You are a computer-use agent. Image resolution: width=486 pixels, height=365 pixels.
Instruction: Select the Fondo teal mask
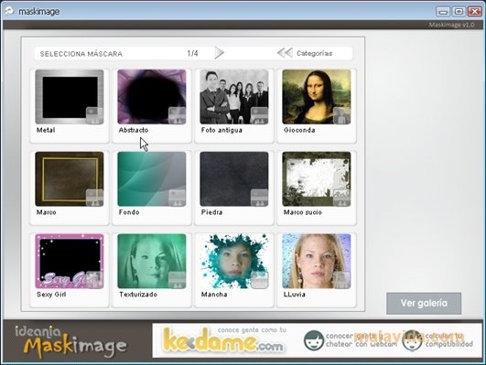point(152,178)
